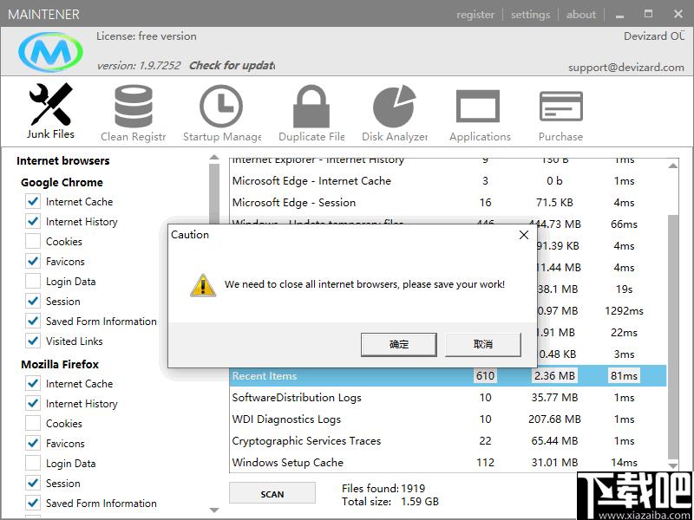Open the settings menu item
The width and height of the screenshot is (694, 520).
530,15
